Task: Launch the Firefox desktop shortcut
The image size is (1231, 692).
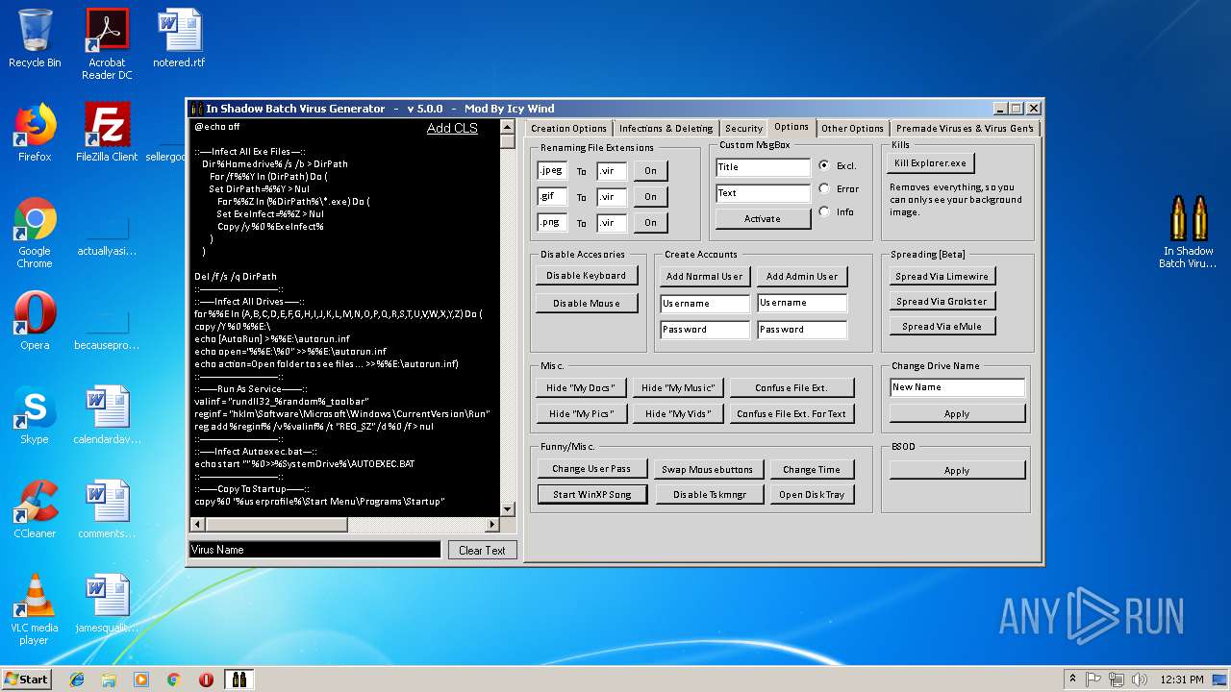Action: [35, 133]
